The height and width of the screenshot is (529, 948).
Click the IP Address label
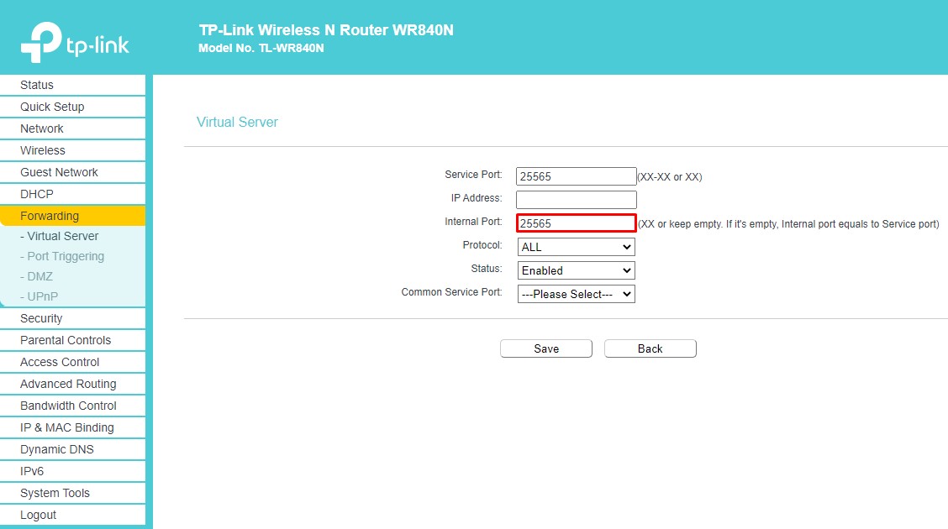(477, 198)
